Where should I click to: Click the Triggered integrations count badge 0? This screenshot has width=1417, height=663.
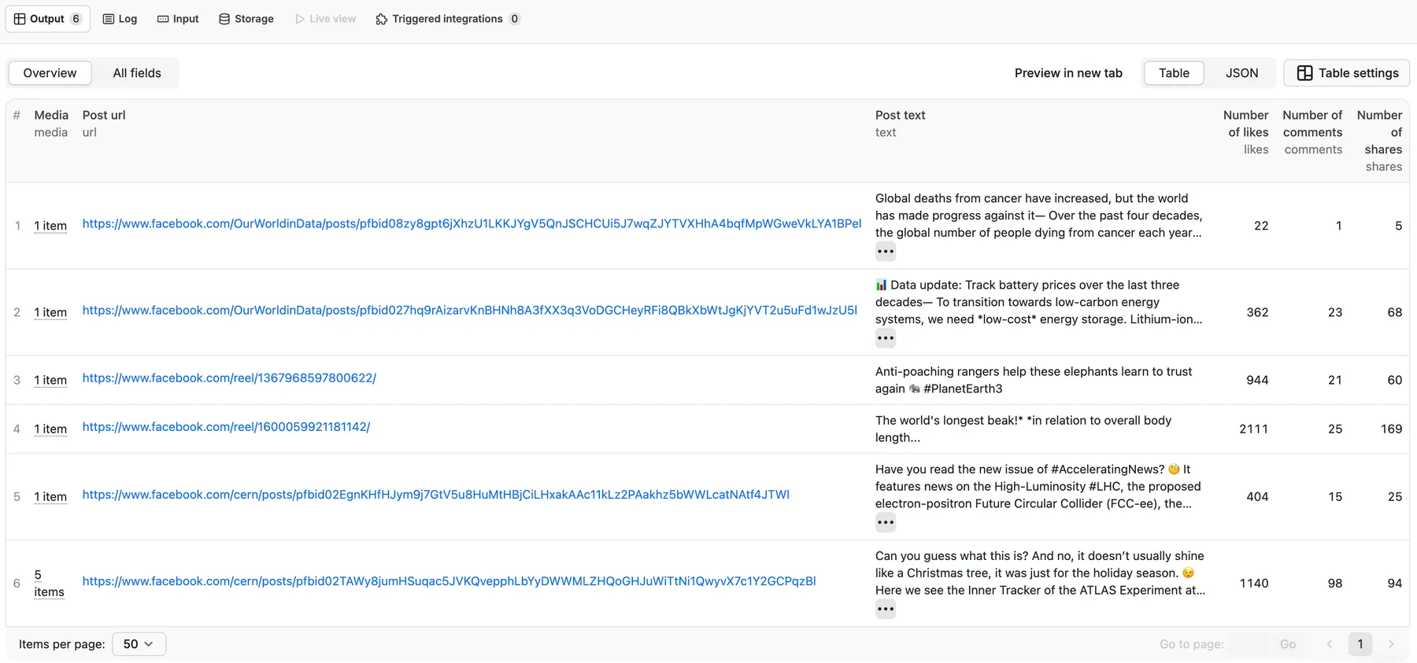point(514,19)
